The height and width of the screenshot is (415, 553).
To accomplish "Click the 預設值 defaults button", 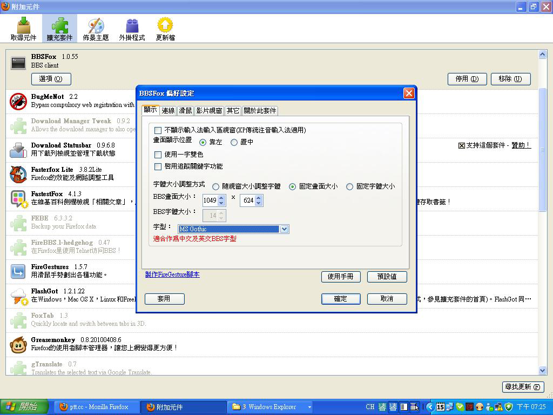I will [387, 277].
